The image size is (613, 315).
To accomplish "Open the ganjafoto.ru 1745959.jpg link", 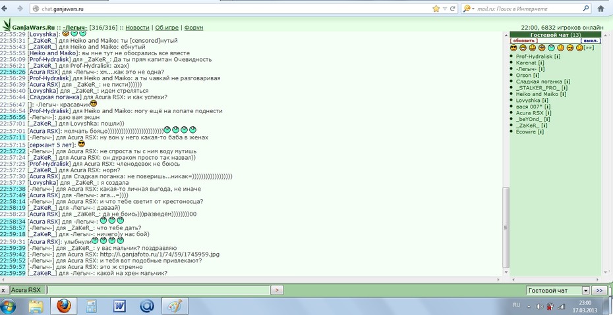I will 160,254.
